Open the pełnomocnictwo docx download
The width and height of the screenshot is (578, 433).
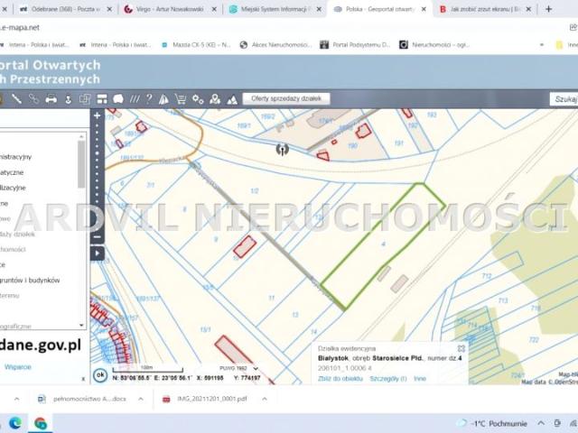[x=83, y=399]
